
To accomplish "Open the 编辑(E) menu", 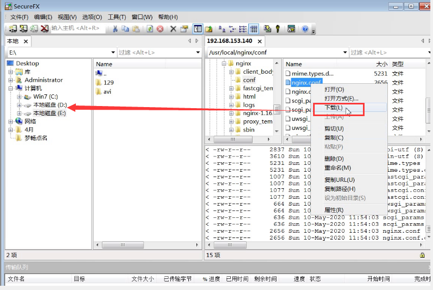I will coord(43,17).
